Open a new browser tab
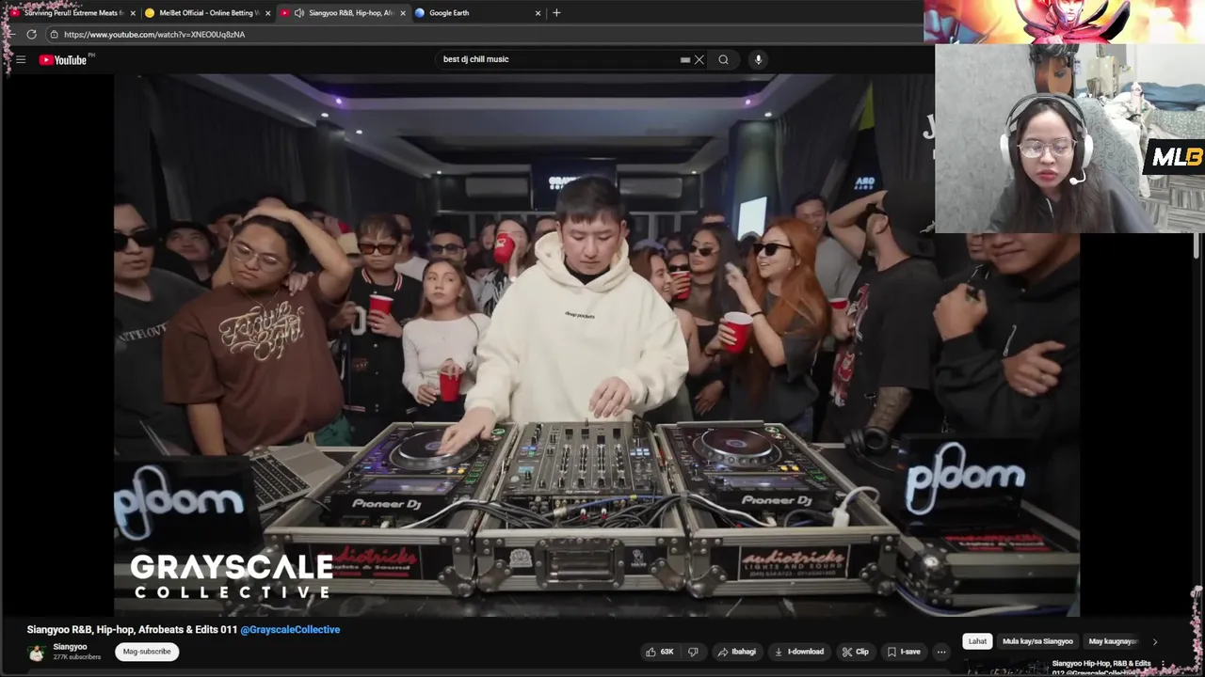This screenshot has height=677, width=1205. tap(556, 12)
